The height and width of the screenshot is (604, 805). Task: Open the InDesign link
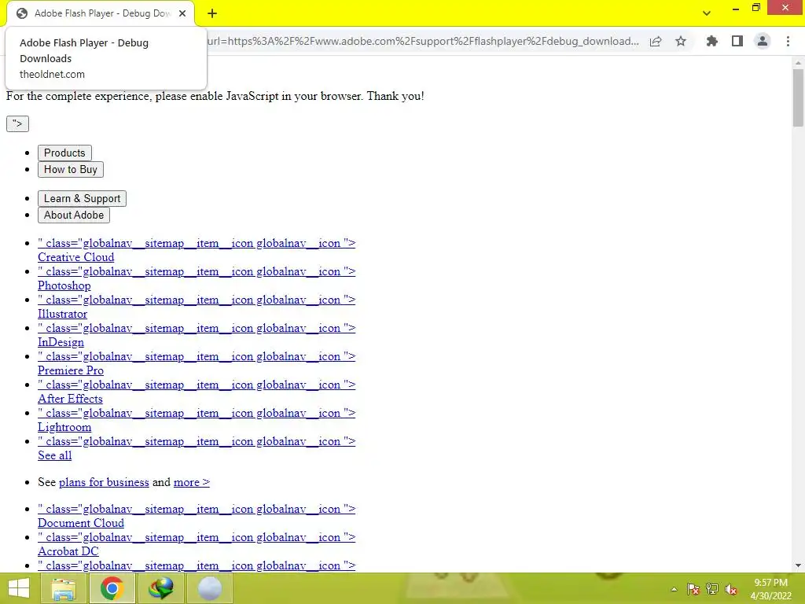(61, 342)
